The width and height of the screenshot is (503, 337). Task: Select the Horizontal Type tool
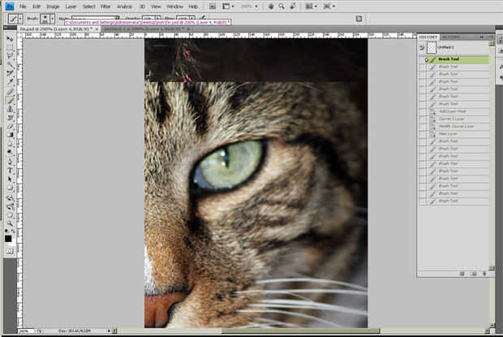click(x=10, y=171)
